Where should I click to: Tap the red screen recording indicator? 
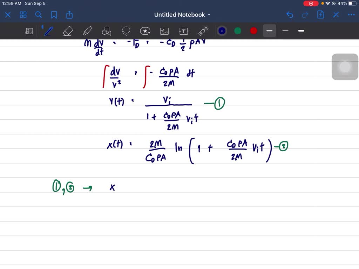(311, 4)
